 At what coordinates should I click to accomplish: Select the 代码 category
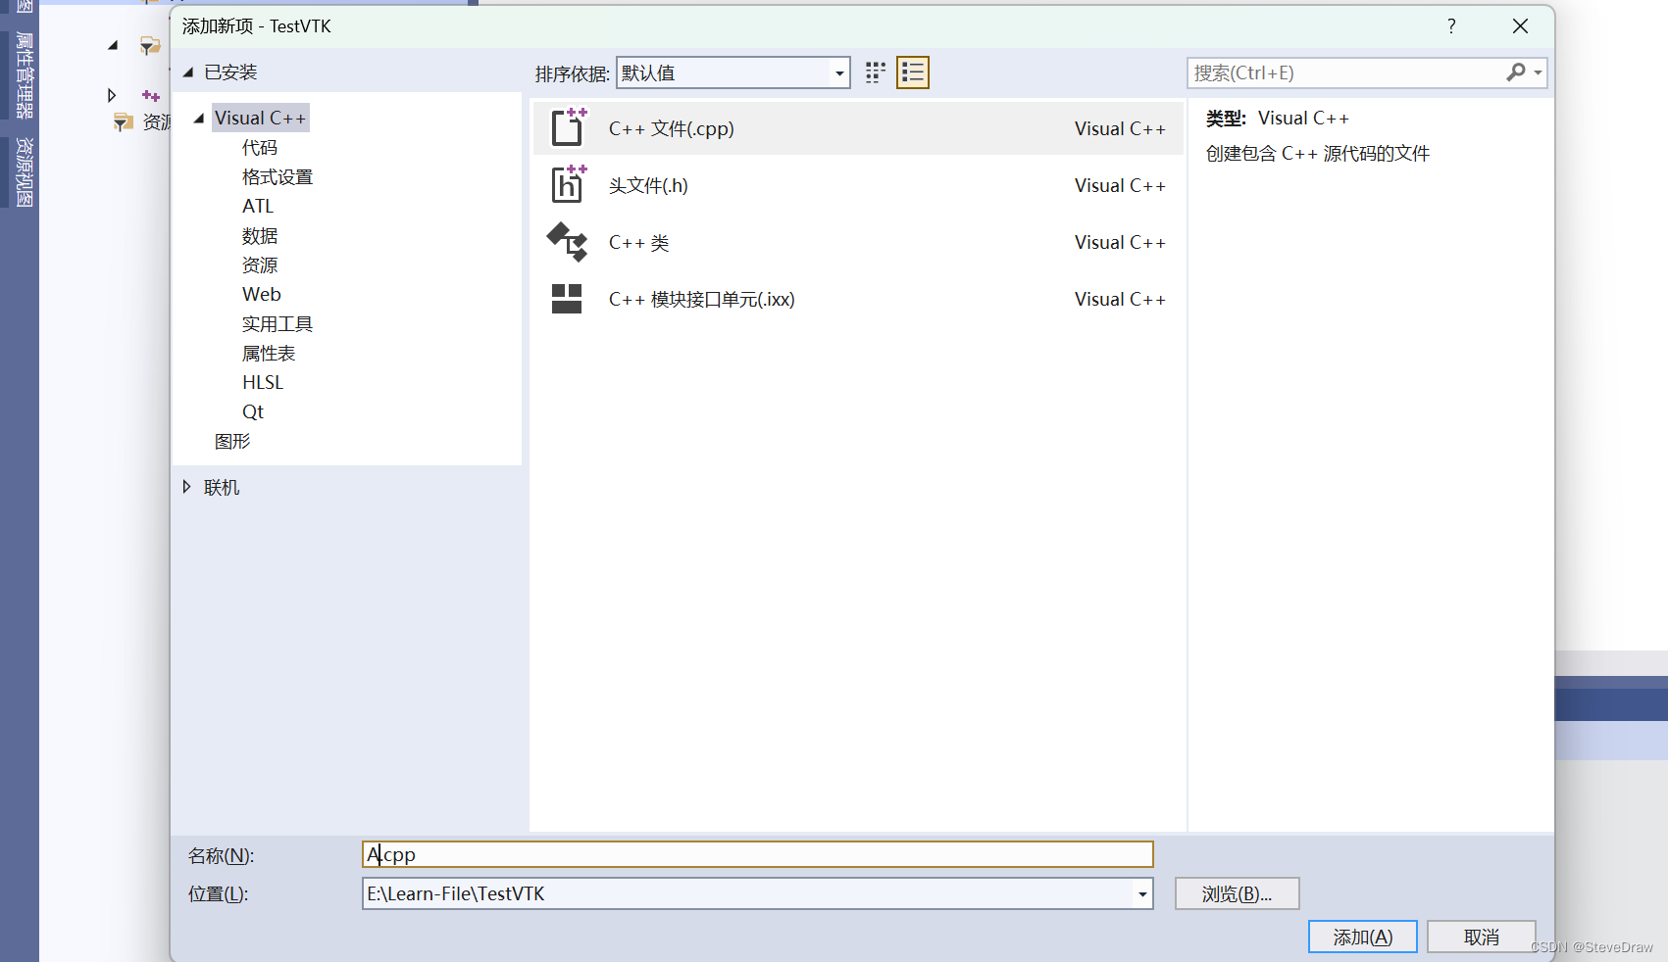[260, 148]
